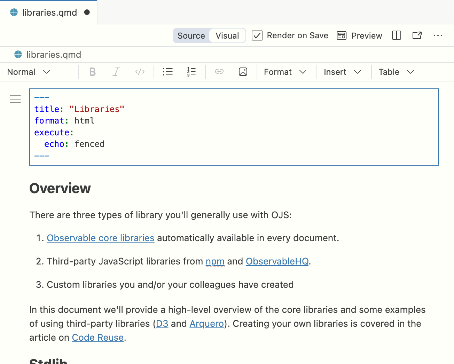This screenshot has height=364, width=454.
Task: Select the libraries.qmd tab
Action: (x=48, y=12)
